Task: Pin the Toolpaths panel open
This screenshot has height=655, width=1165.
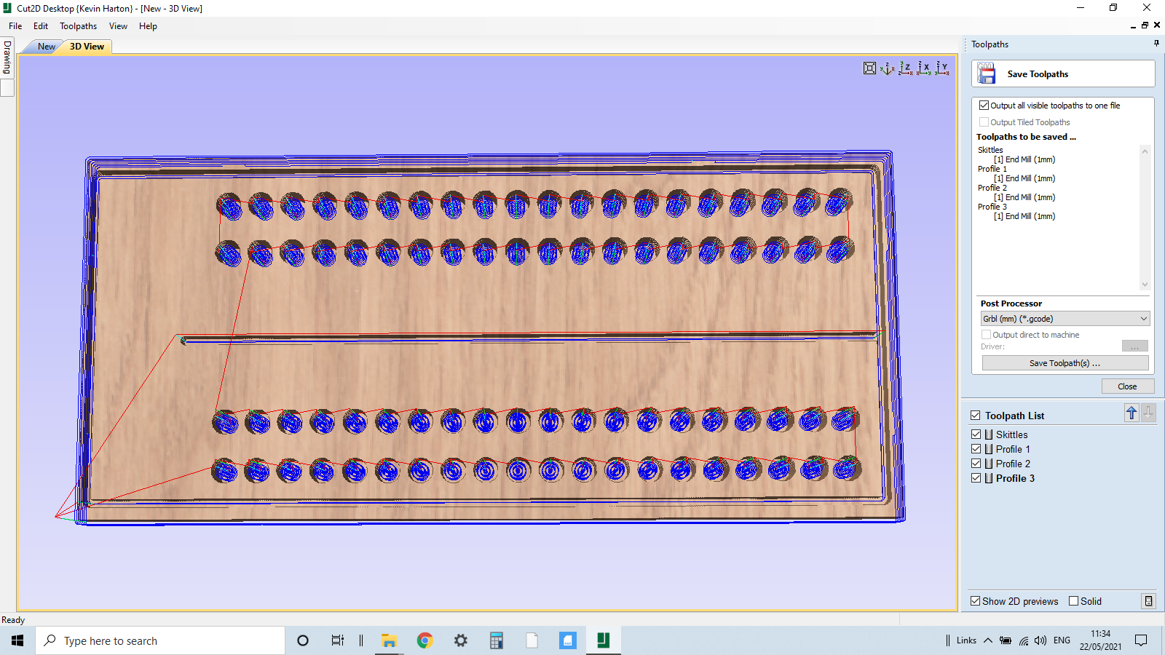Action: pos(1156,42)
